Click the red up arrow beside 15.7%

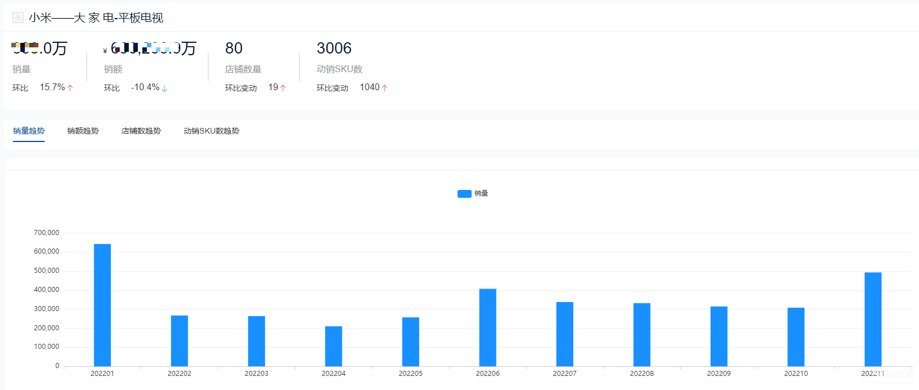pyautogui.click(x=70, y=88)
